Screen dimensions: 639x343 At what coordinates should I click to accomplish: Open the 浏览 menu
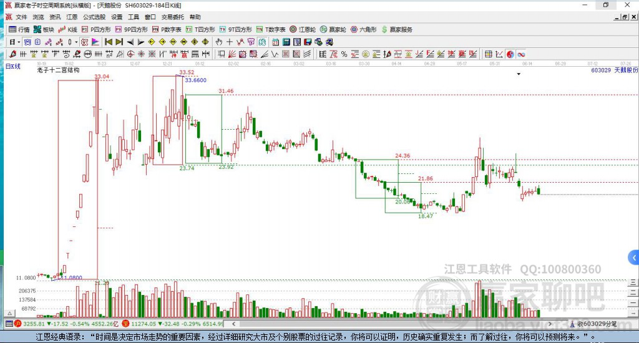[x=38, y=17]
